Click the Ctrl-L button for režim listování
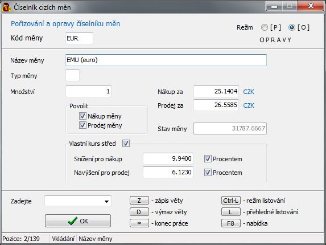The width and height of the screenshot is (326, 245). pyautogui.click(x=231, y=201)
